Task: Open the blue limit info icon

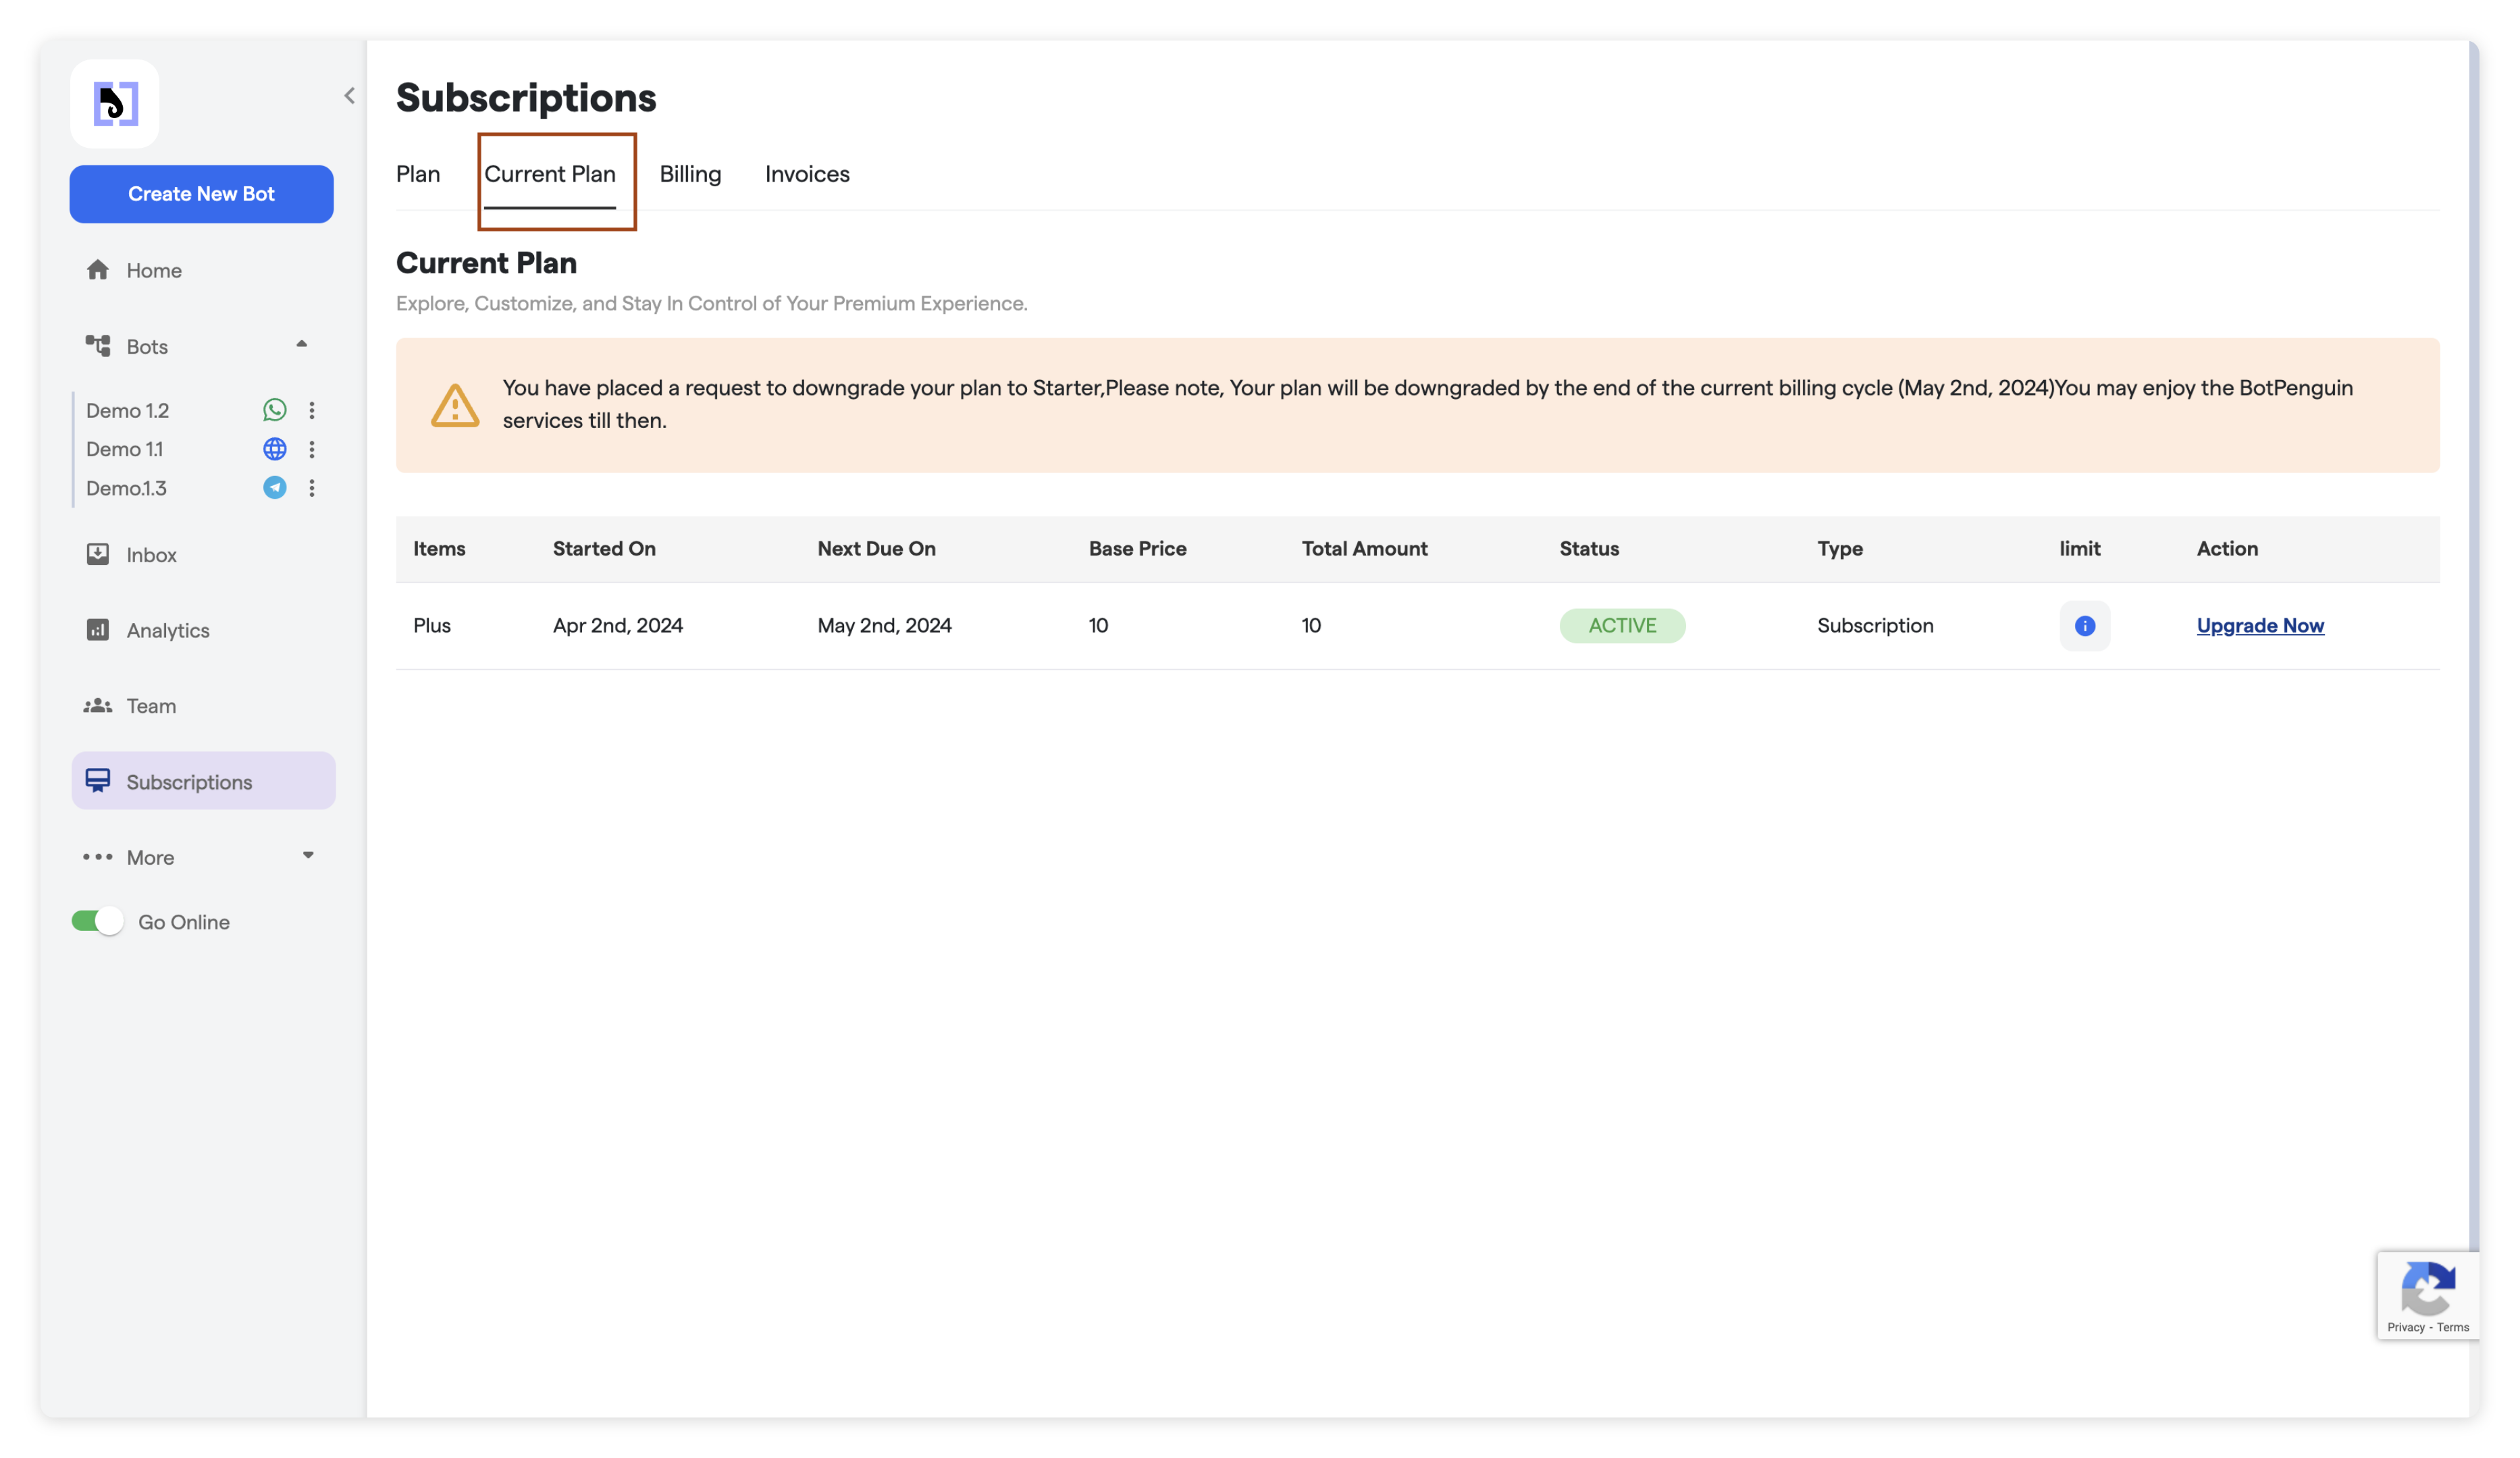Action: pyautogui.click(x=2084, y=626)
